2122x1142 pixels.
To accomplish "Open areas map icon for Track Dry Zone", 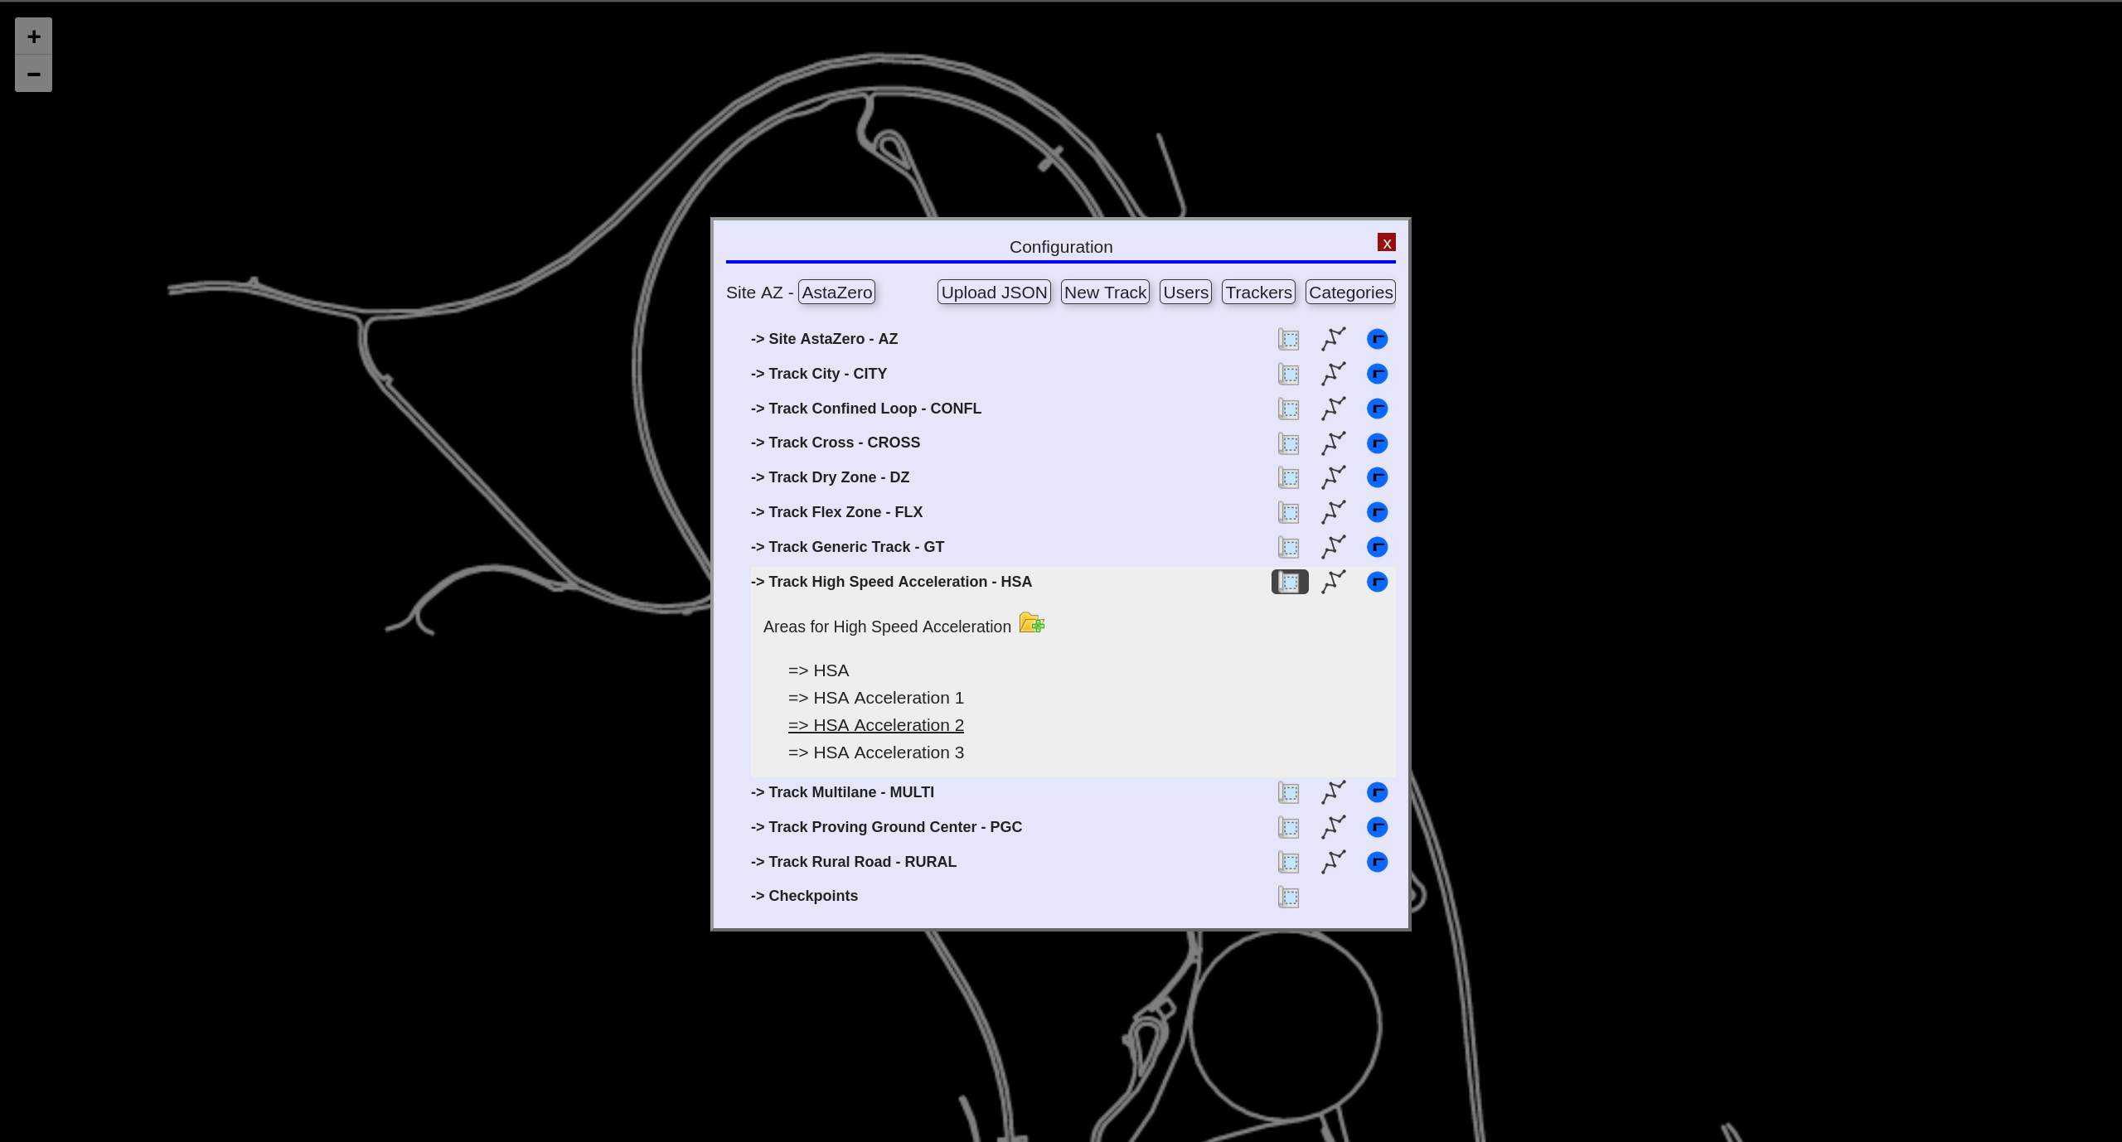I will click(x=1288, y=477).
